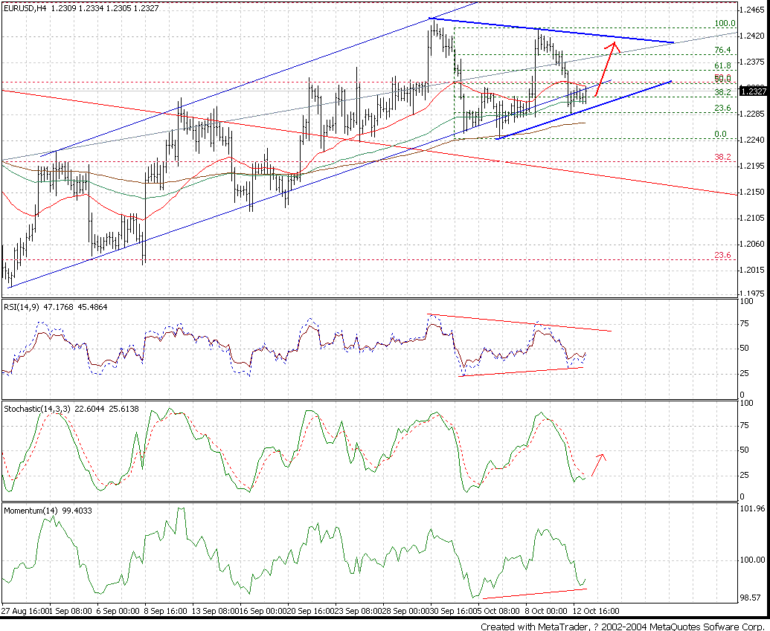Click the 25 level on the Stochastic scale
This screenshot has height=631, width=770.
coord(745,476)
